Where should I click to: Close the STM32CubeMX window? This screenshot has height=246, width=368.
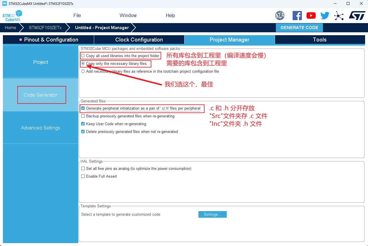pyautogui.click(x=361, y=3)
